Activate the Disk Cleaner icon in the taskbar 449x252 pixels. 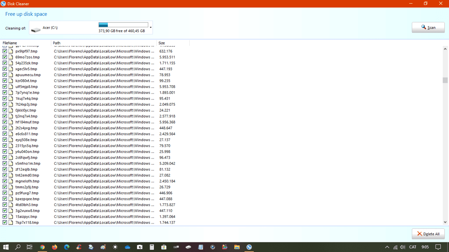(249, 247)
